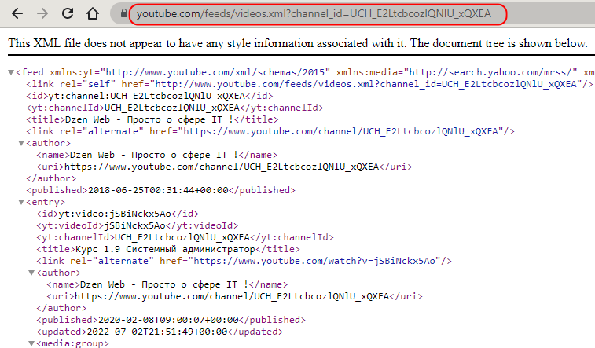595x348 pixels.
Task: Select the yt:channel id line text
Action: pyautogui.click(x=149, y=96)
